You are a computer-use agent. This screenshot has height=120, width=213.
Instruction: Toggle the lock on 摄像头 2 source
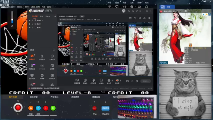[x=32, y=21]
